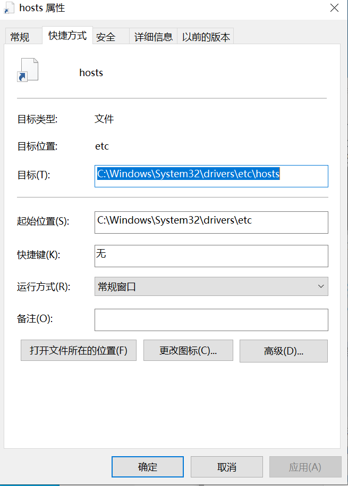Select the 快捷方式 tab
Image resolution: width=348 pixels, height=486 pixels.
(x=67, y=35)
